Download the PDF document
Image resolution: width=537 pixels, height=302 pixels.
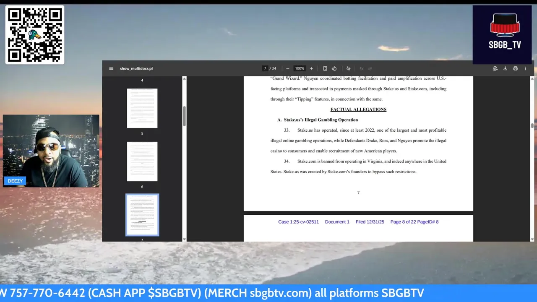[505, 68]
